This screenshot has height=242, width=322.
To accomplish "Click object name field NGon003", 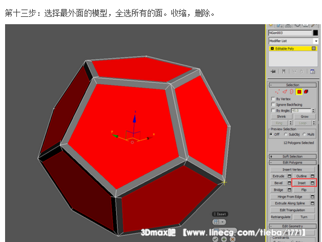I will 290,33.
